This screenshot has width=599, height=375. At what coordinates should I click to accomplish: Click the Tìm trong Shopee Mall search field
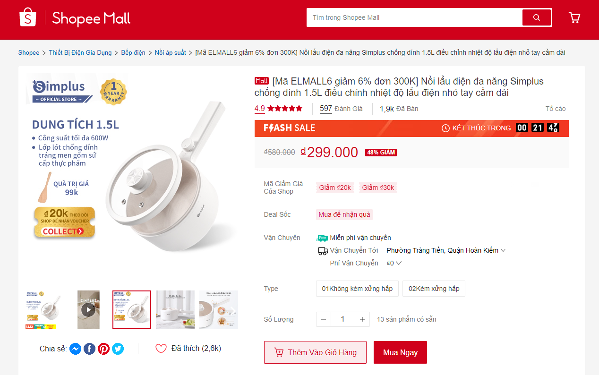(x=414, y=17)
